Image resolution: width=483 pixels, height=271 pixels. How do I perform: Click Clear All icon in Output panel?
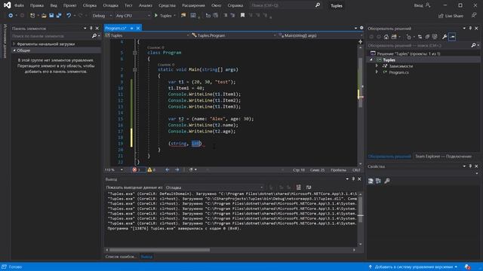point(298,187)
